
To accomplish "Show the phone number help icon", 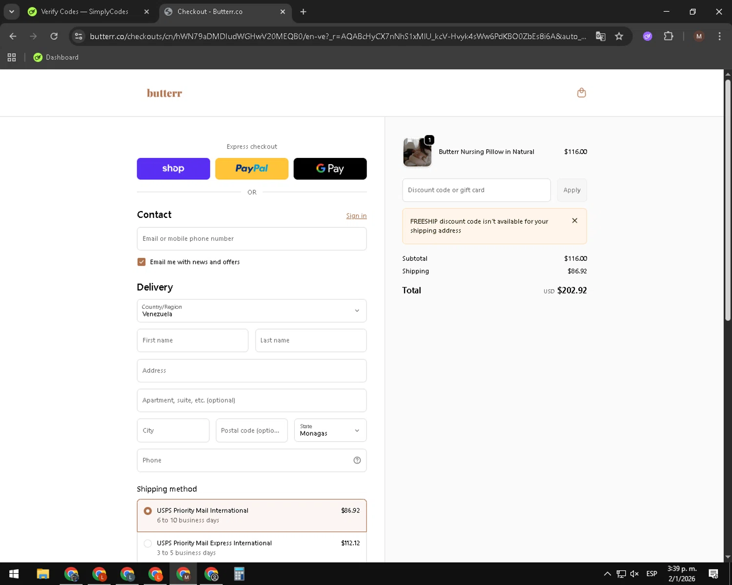I will pos(357,460).
